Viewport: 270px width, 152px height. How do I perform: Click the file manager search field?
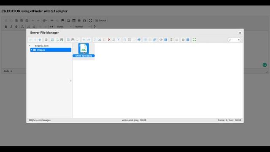point(234,40)
